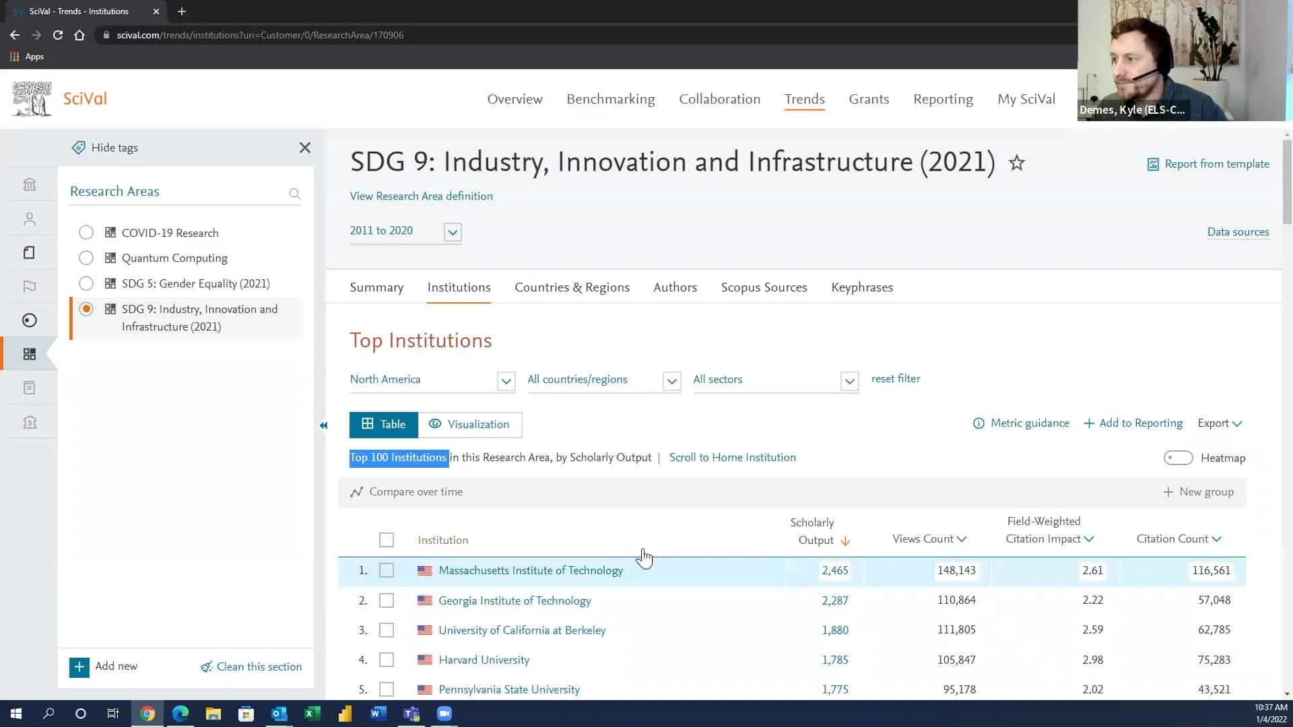Expand the Export dropdown menu
Image resolution: width=1293 pixels, height=727 pixels.
(1219, 423)
